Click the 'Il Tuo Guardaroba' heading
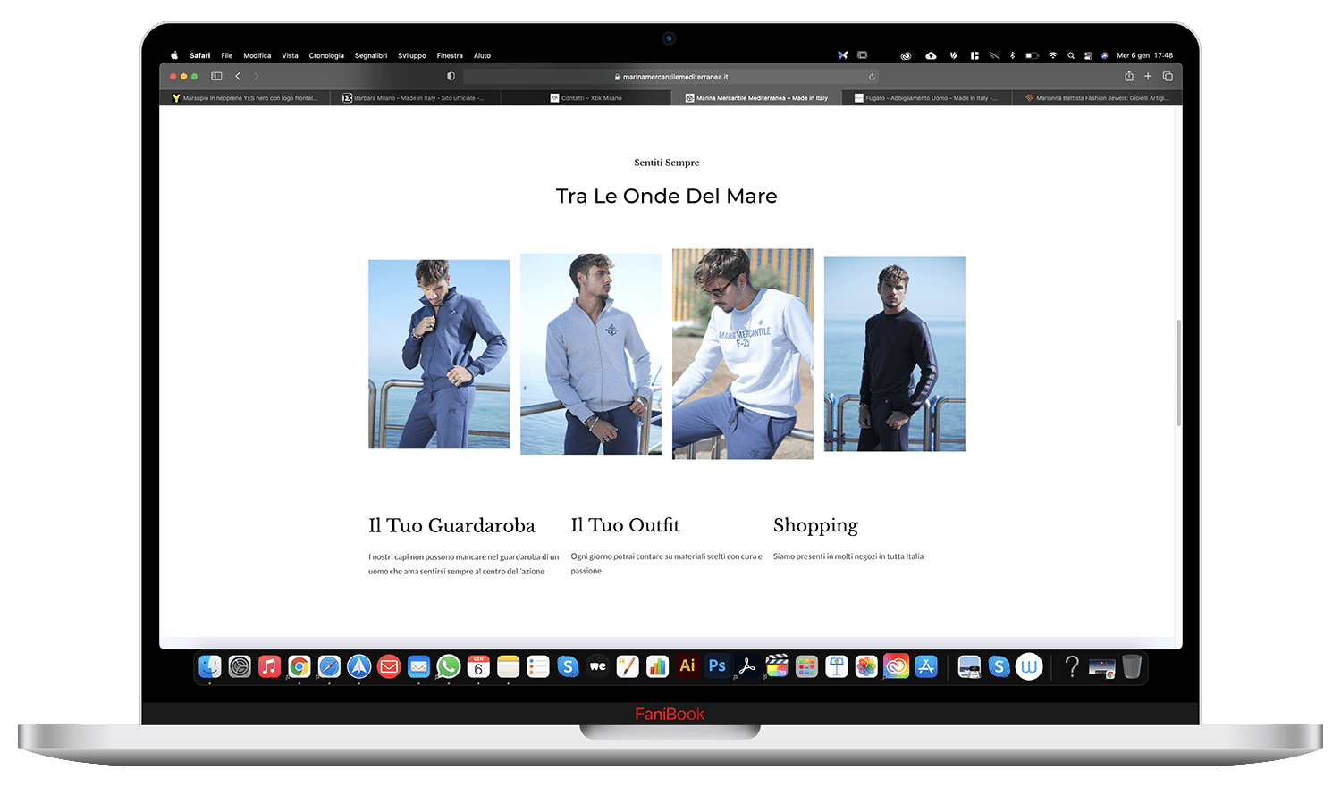The width and height of the screenshot is (1341, 795). pyautogui.click(x=451, y=525)
